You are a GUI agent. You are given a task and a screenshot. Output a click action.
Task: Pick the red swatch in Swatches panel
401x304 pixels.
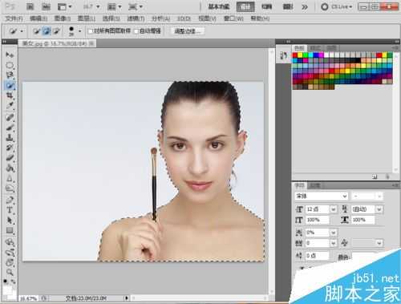tap(295, 55)
